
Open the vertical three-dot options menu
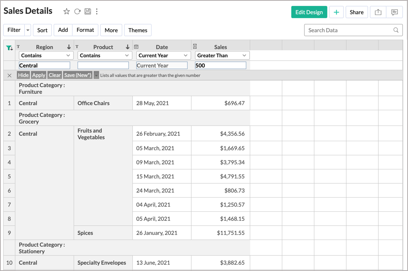point(97,11)
